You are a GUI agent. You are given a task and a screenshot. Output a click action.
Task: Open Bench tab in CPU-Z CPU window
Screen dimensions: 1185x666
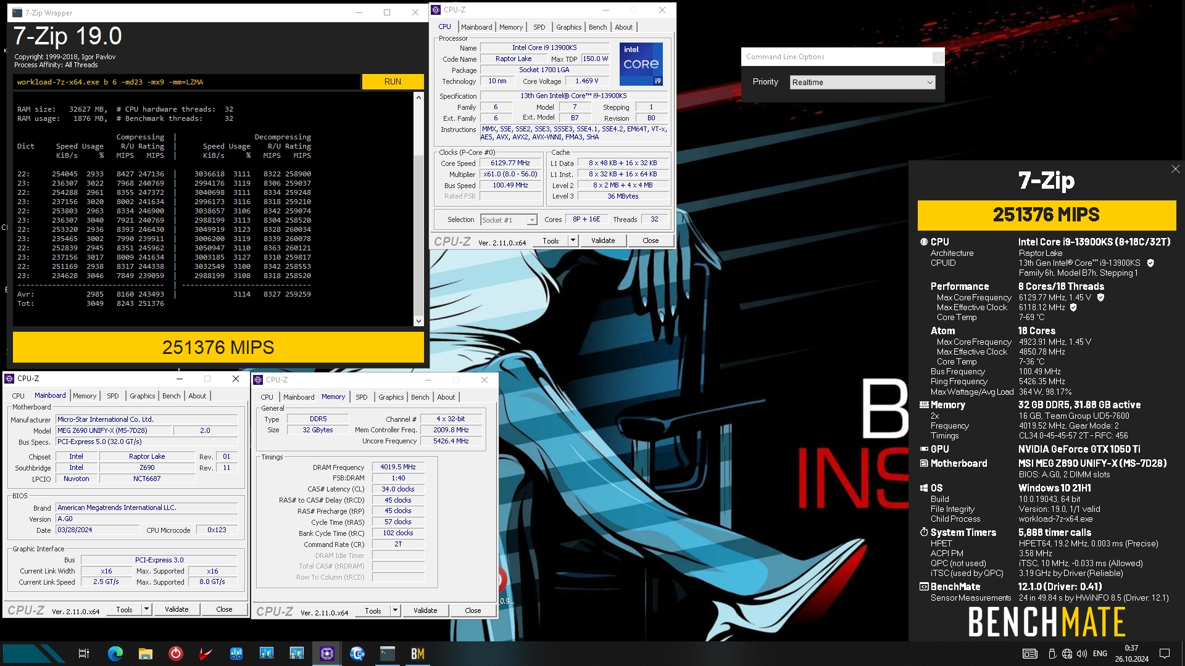597,27
